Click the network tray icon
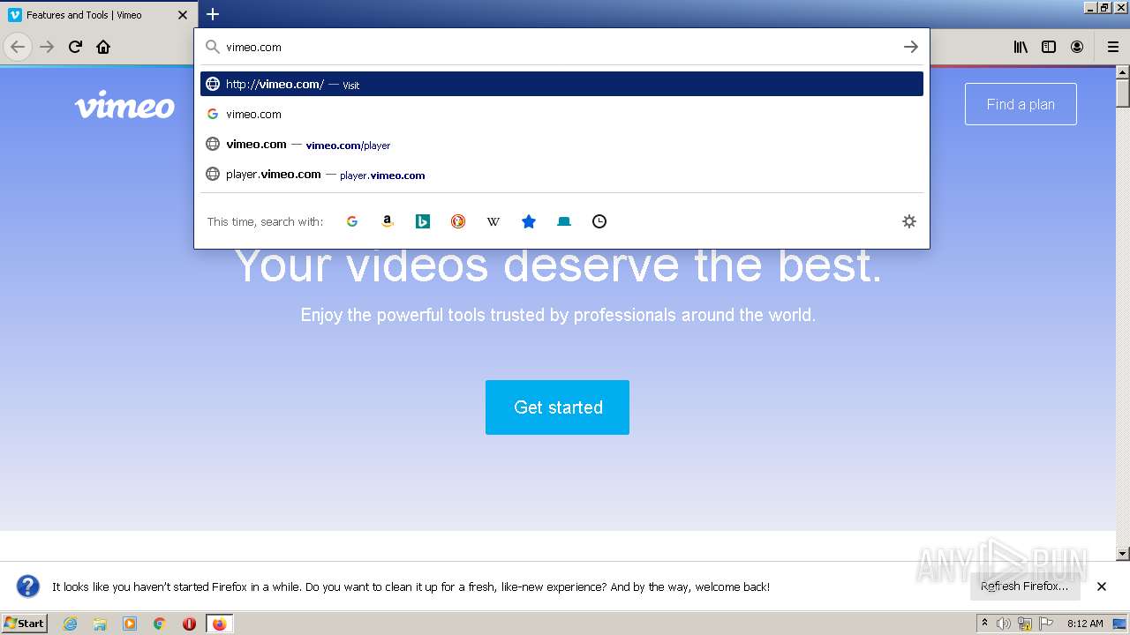Viewport: 1130px width, 635px height. [1025, 624]
